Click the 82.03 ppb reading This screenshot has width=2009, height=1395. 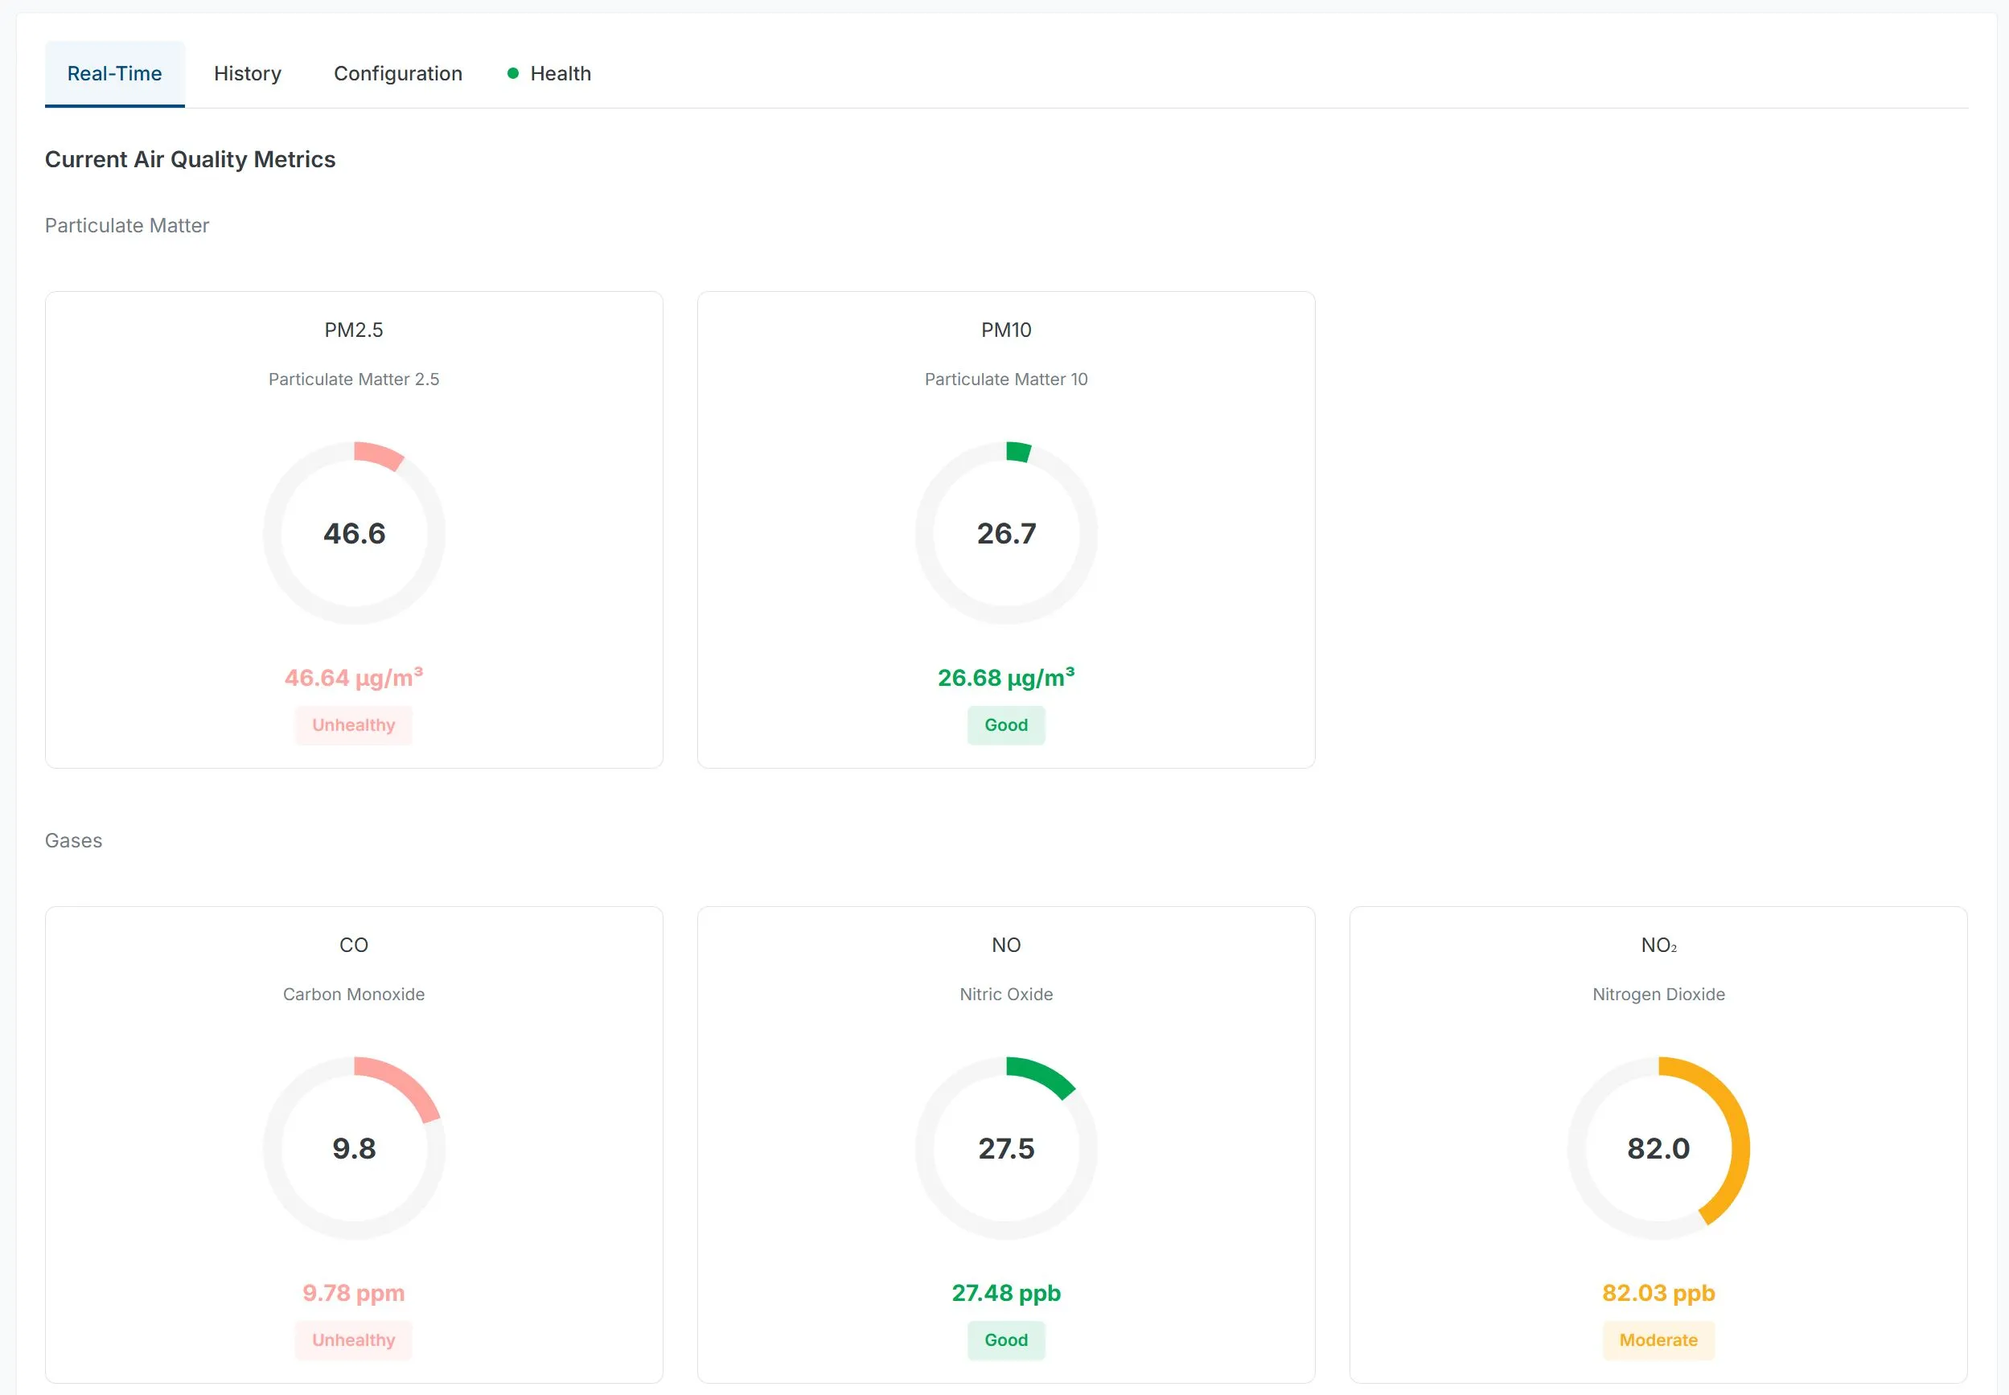coord(1658,1293)
